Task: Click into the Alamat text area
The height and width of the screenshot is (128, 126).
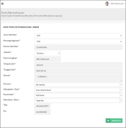Action: tap(78, 78)
